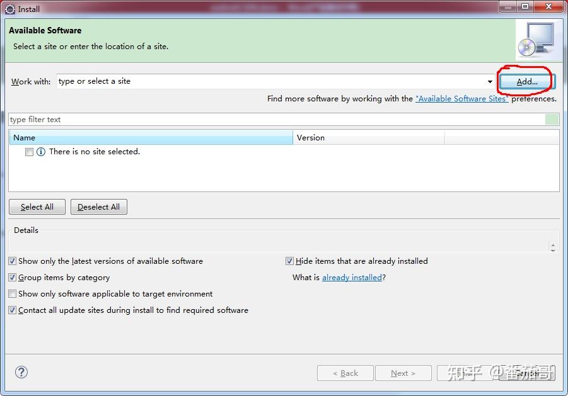Viewport: 568px width, 396px height.
Task: Toggle Show only the latest versions checkbox
Action: tap(13, 261)
